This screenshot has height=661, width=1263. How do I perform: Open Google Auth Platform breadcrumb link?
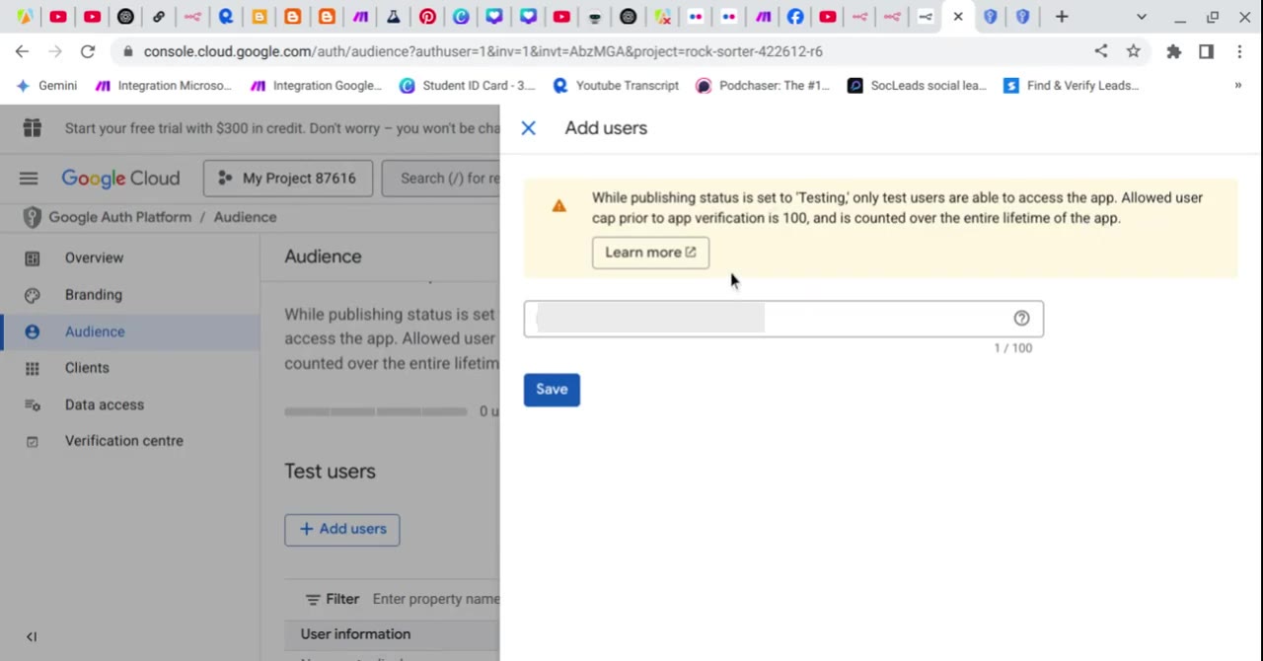coord(120,217)
